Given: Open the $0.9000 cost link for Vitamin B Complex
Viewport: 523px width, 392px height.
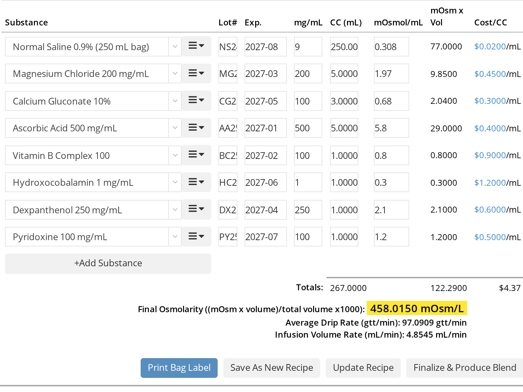Looking at the screenshot, I should pyautogui.click(x=490, y=155).
